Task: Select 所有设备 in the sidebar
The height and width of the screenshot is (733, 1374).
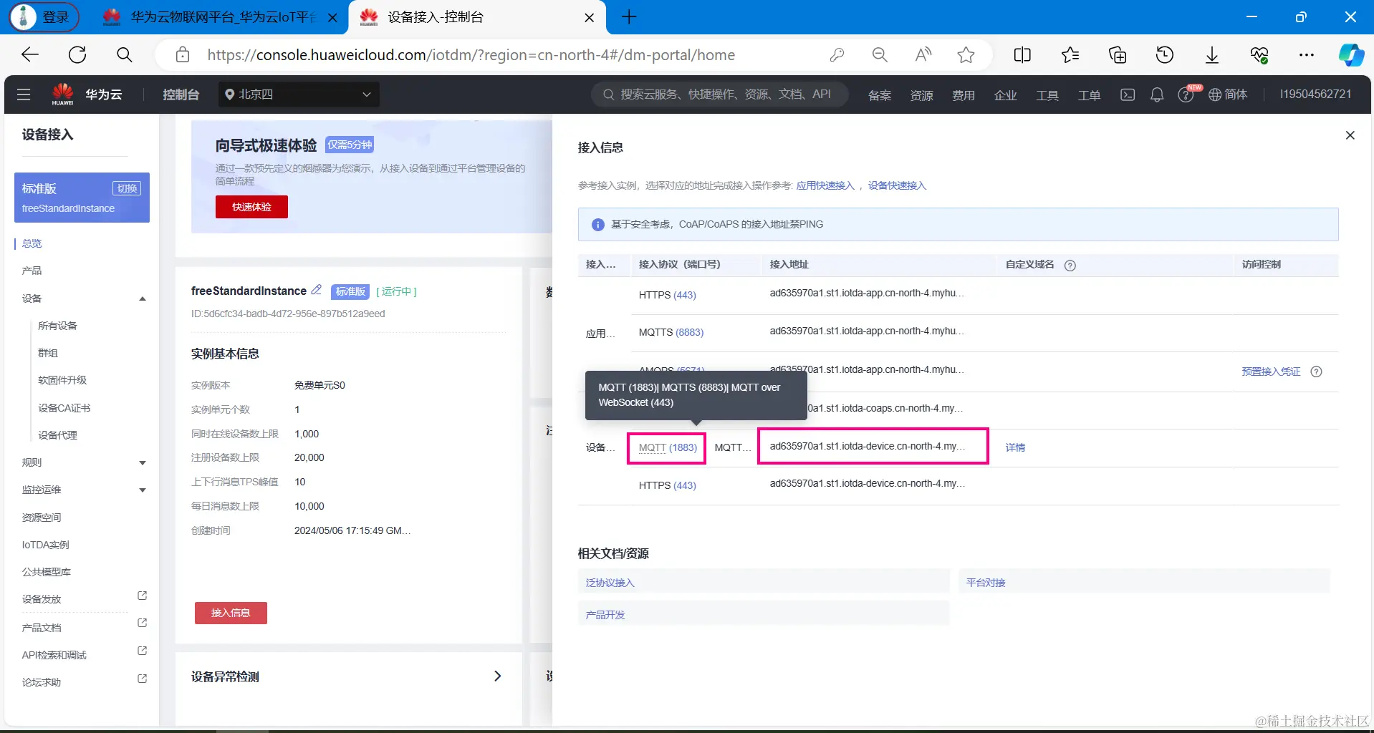Action: click(57, 326)
